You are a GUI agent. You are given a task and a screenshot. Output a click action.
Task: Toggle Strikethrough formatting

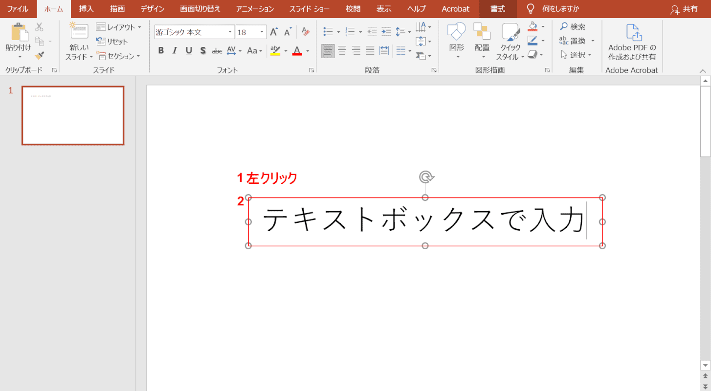click(x=217, y=50)
